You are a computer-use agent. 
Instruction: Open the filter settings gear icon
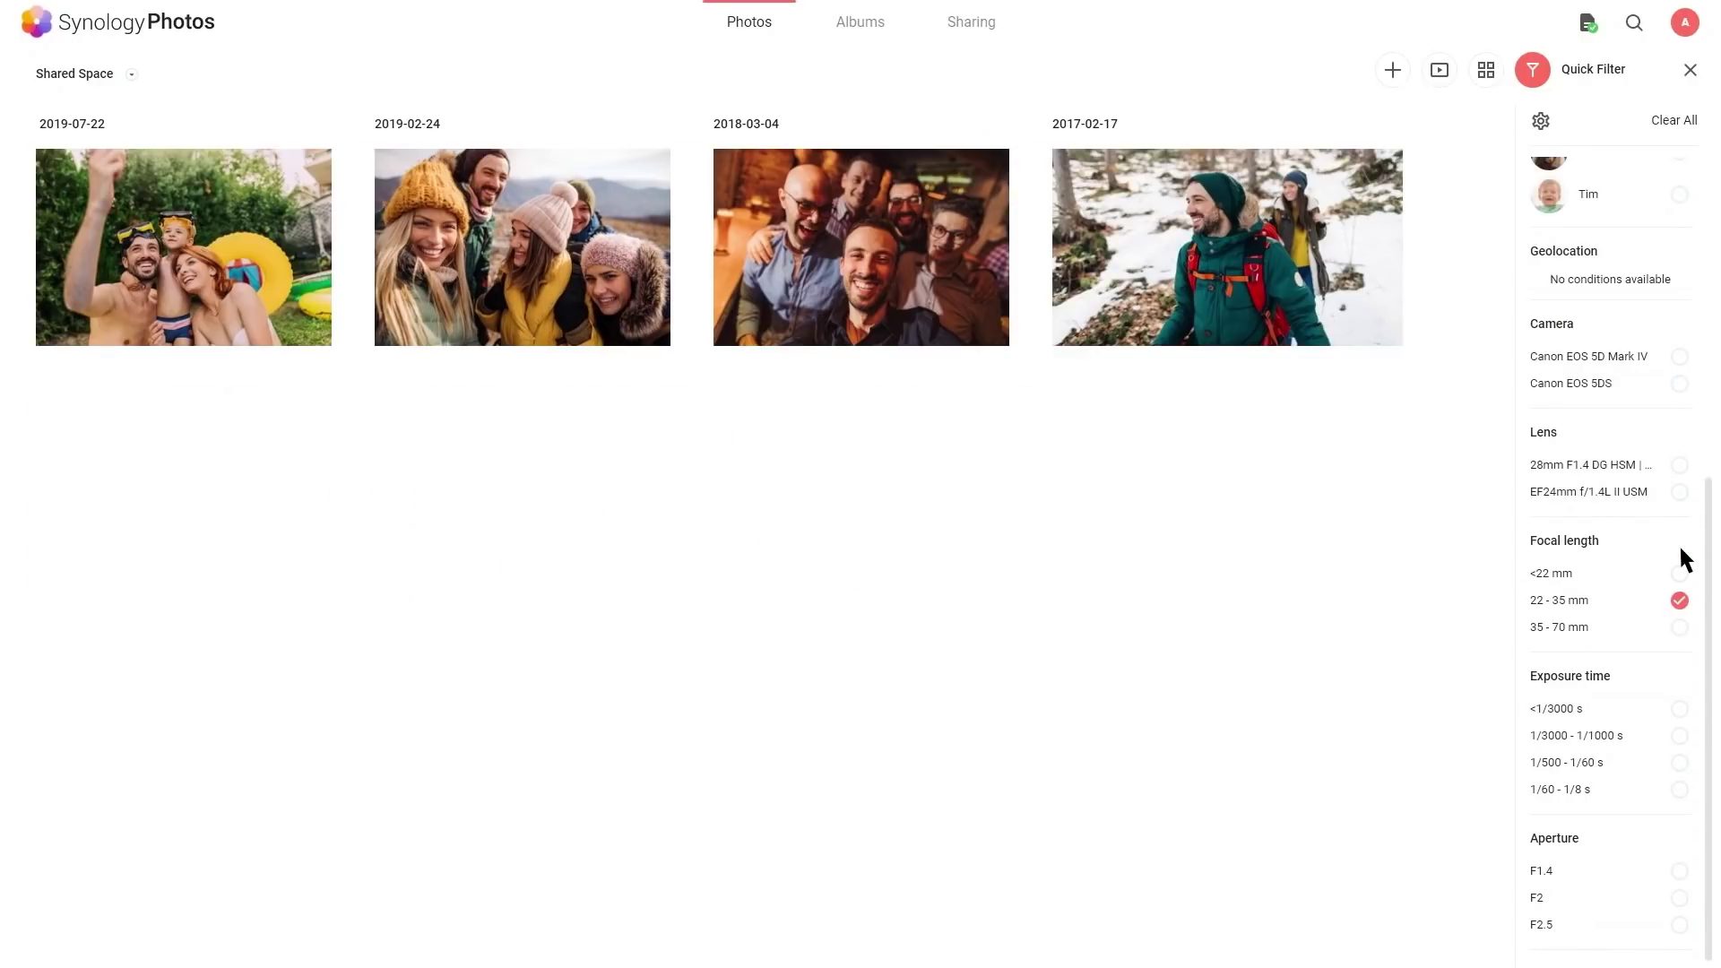(1541, 121)
